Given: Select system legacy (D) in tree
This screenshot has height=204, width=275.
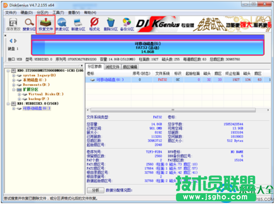Looking at the screenshot, I should (39, 75).
